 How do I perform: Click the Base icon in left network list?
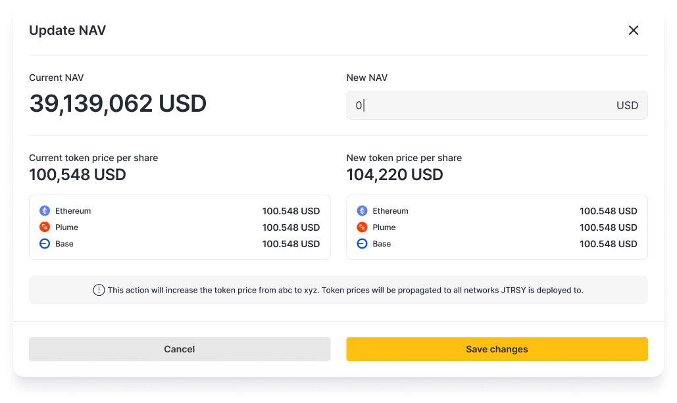coord(44,243)
